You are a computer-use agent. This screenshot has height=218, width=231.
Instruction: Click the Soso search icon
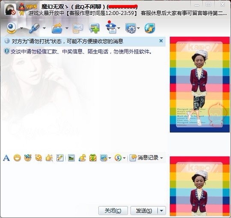(118, 158)
